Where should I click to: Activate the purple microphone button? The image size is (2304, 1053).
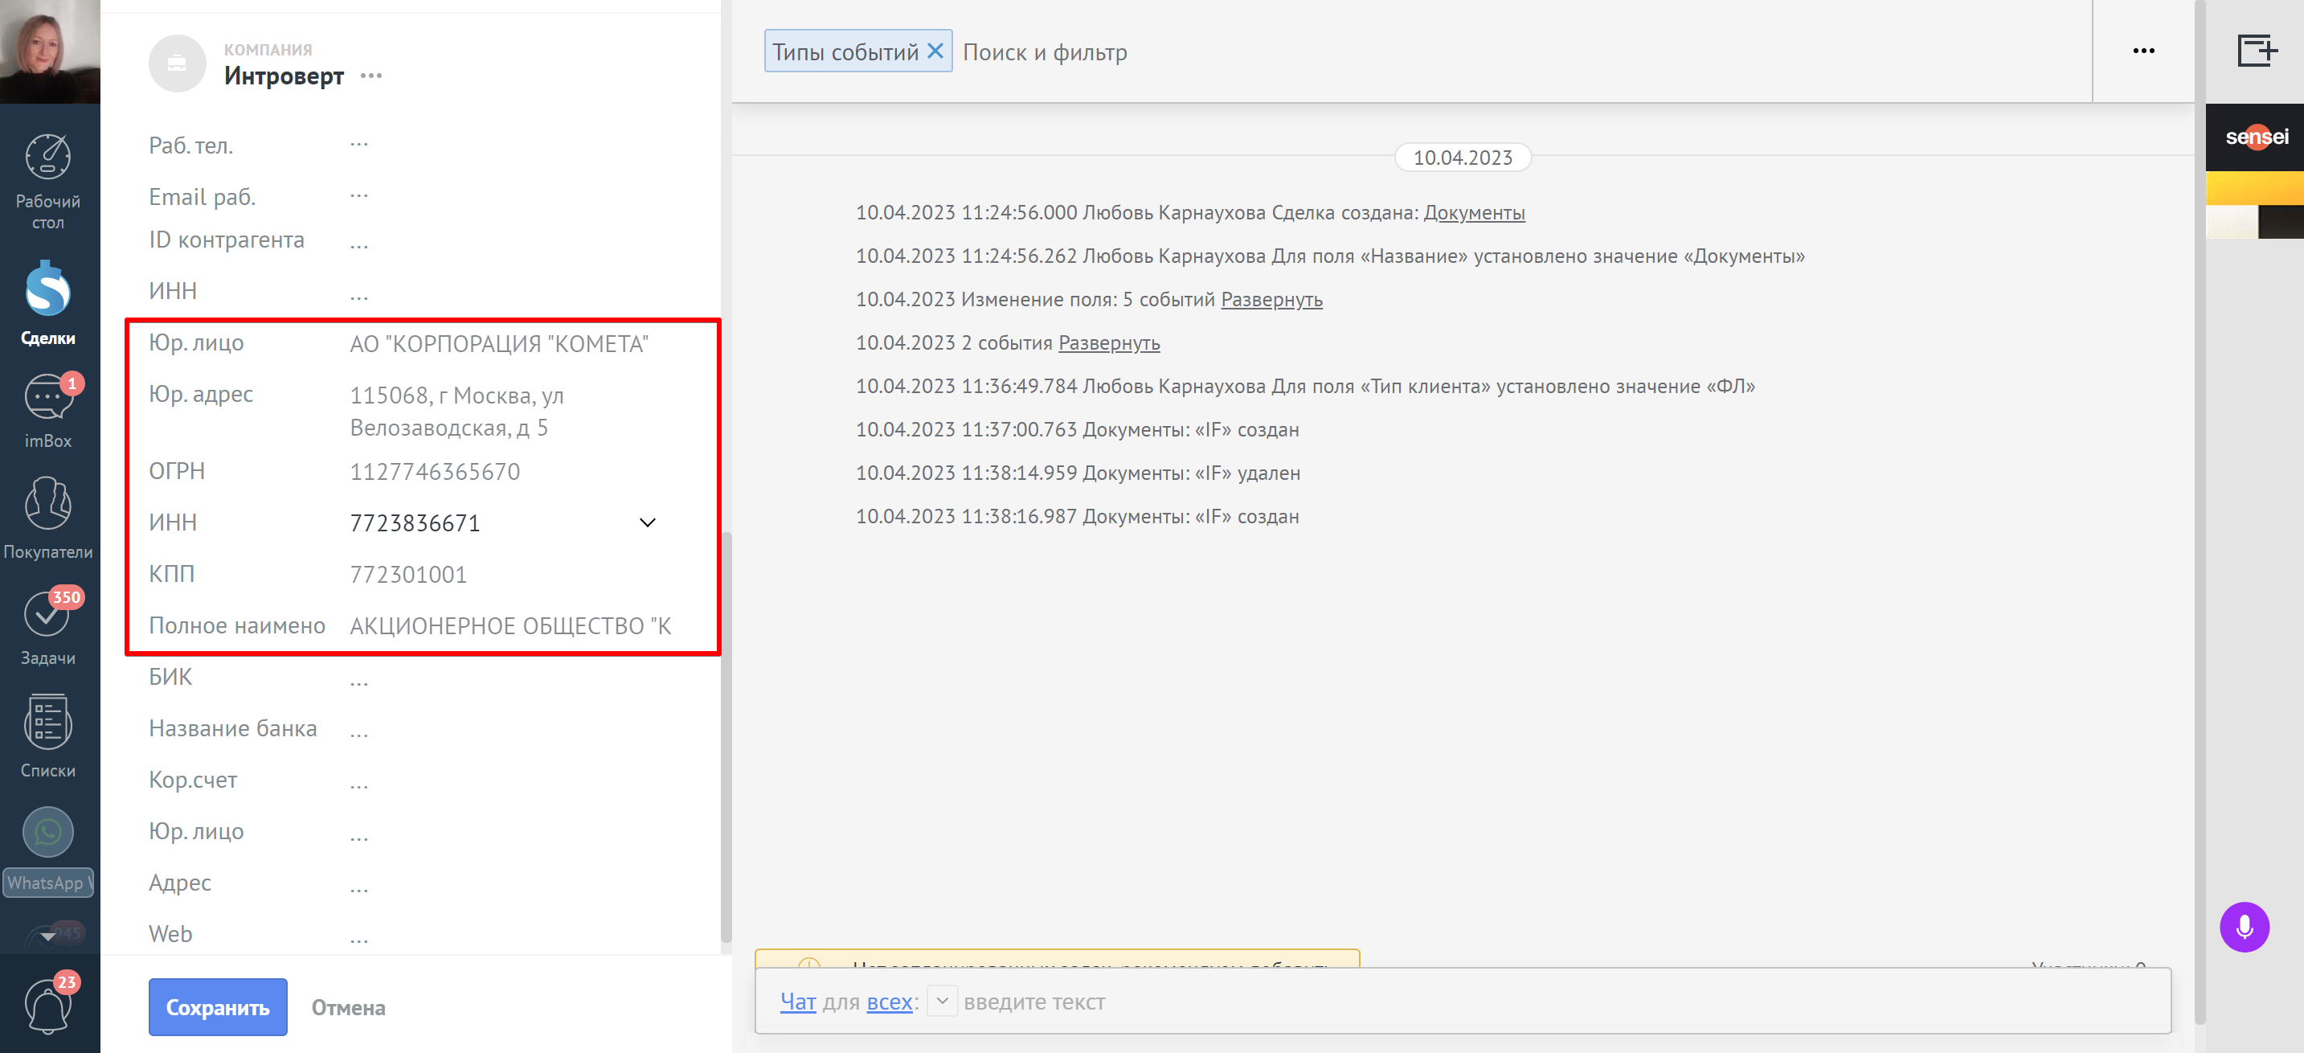pyautogui.click(x=2243, y=927)
